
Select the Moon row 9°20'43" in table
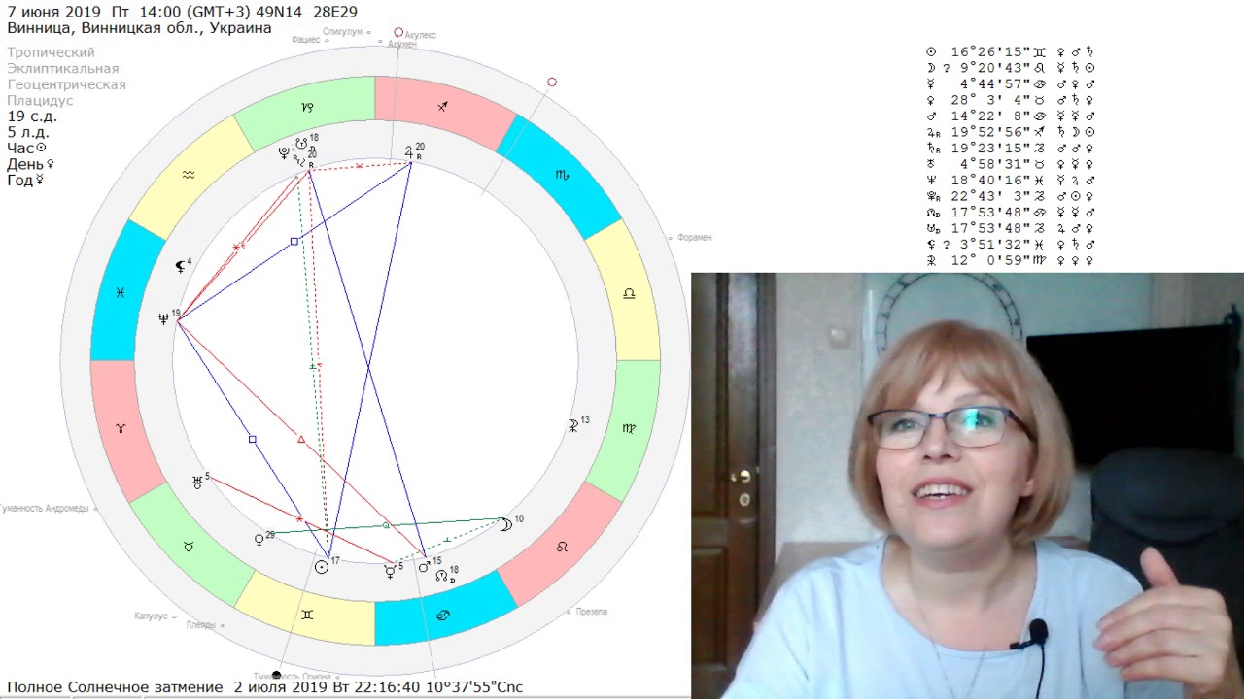click(1011, 68)
